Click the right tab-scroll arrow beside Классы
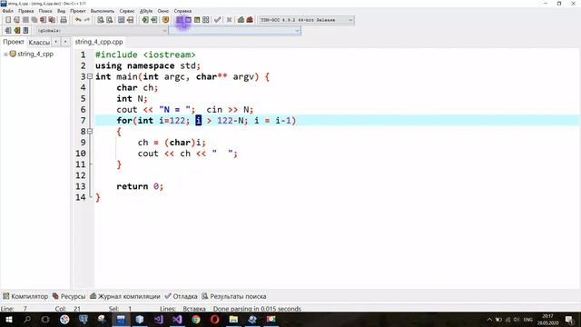The width and height of the screenshot is (581, 327). coord(65,42)
